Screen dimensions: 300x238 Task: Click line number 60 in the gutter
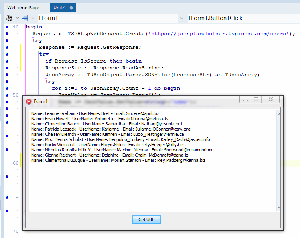coord(16,163)
